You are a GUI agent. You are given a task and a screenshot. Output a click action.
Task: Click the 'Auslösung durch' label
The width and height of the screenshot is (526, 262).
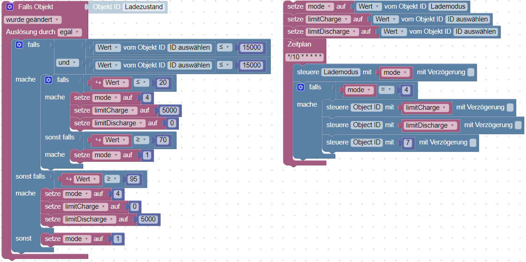(30, 33)
